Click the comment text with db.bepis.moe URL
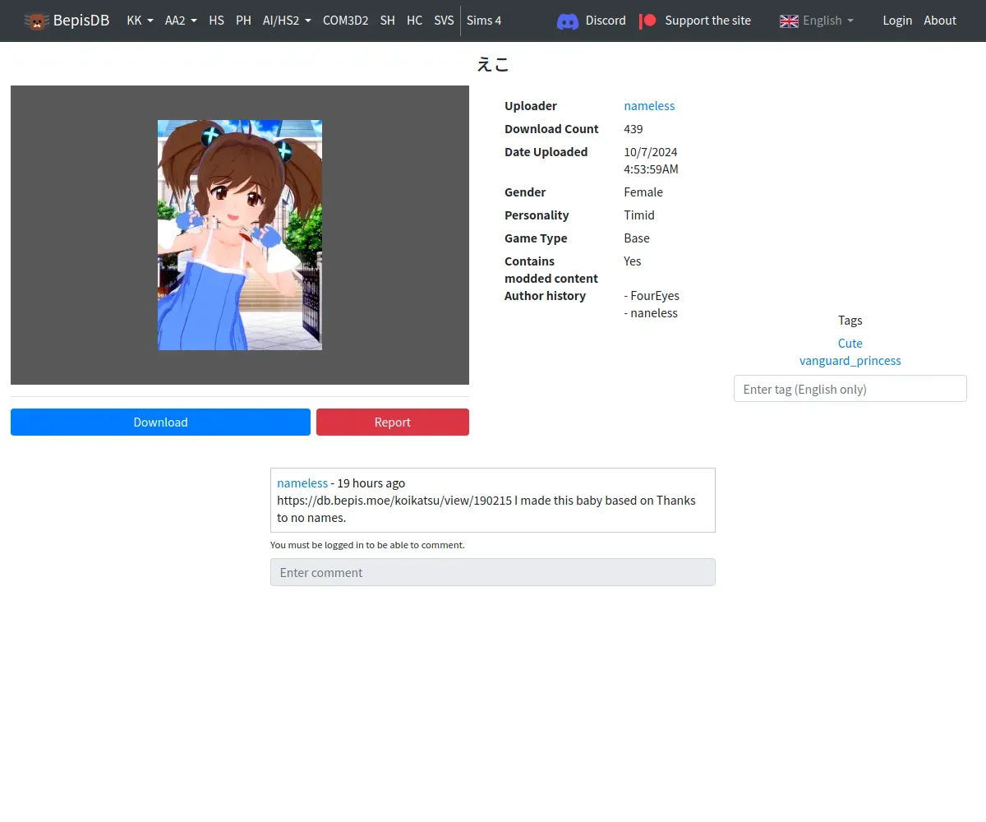986x822 pixels. coord(486,509)
